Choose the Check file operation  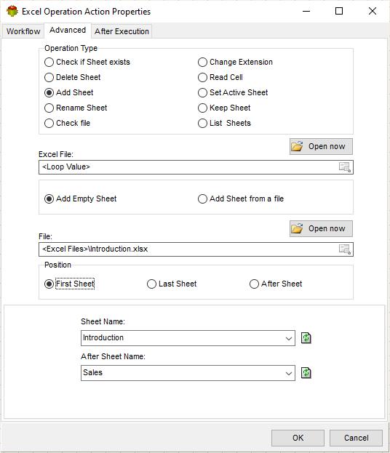pyautogui.click(x=67, y=123)
